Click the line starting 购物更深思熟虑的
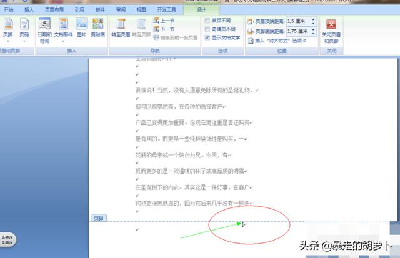 [x=194, y=203]
